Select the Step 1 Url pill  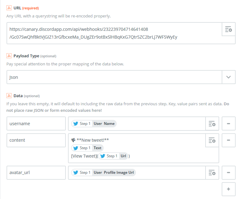point(113,156)
